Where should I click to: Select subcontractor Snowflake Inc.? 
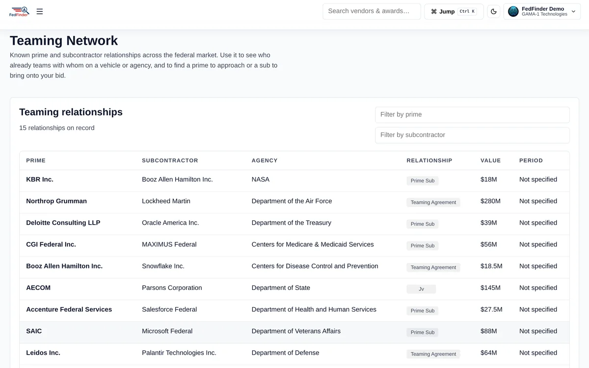(163, 266)
